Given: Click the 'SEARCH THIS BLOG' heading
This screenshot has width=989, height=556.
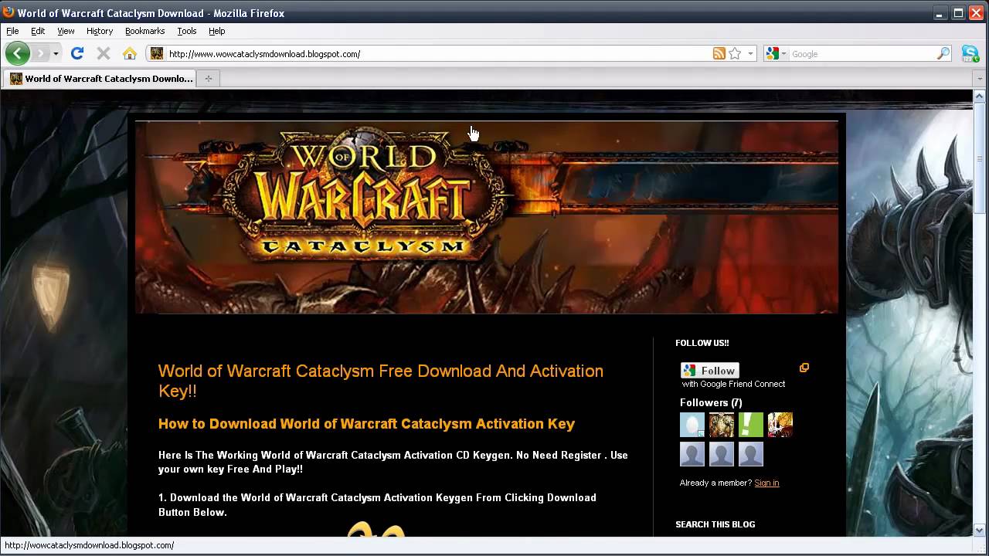Looking at the screenshot, I should tap(715, 524).
